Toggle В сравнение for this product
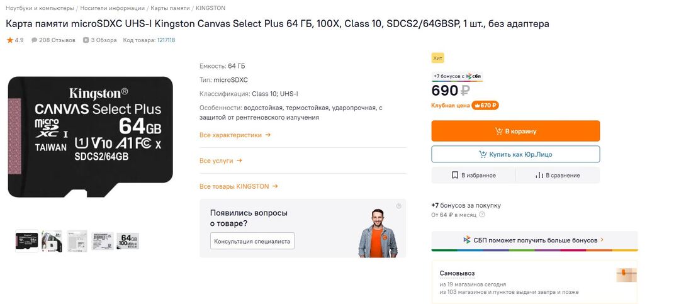Screen dimensions: 686x304 558,175
